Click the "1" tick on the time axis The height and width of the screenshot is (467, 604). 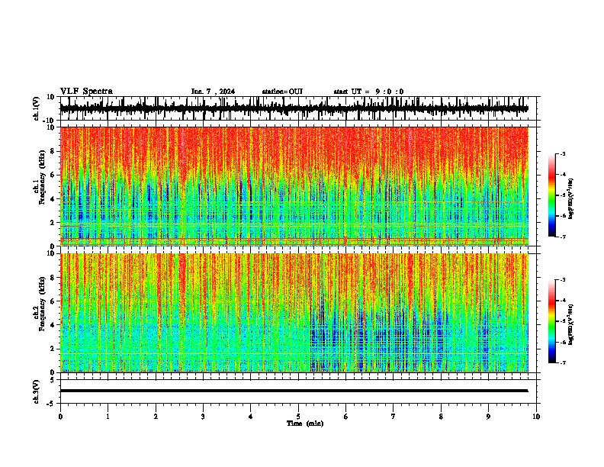click(x=108, y=417)
